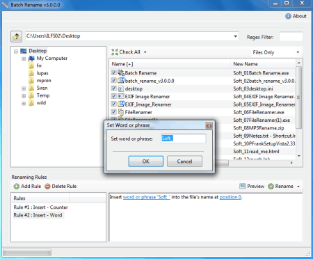Click the Set word or phrase field
The width and height of the screenshot is (313, 259).
[183, 139]
